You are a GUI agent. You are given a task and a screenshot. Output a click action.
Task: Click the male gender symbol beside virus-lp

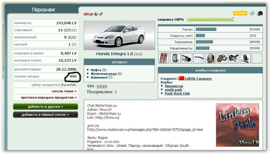101,14
